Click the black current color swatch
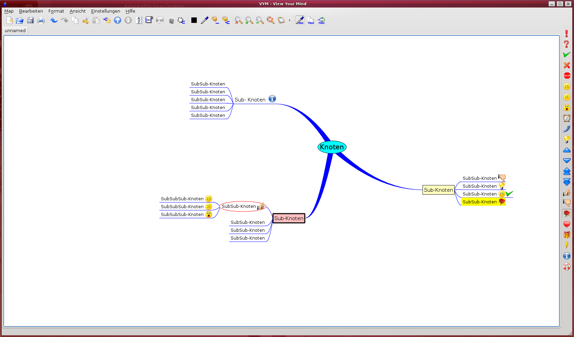The height and width of the screenshot is (337, 574). pos(194,21)
